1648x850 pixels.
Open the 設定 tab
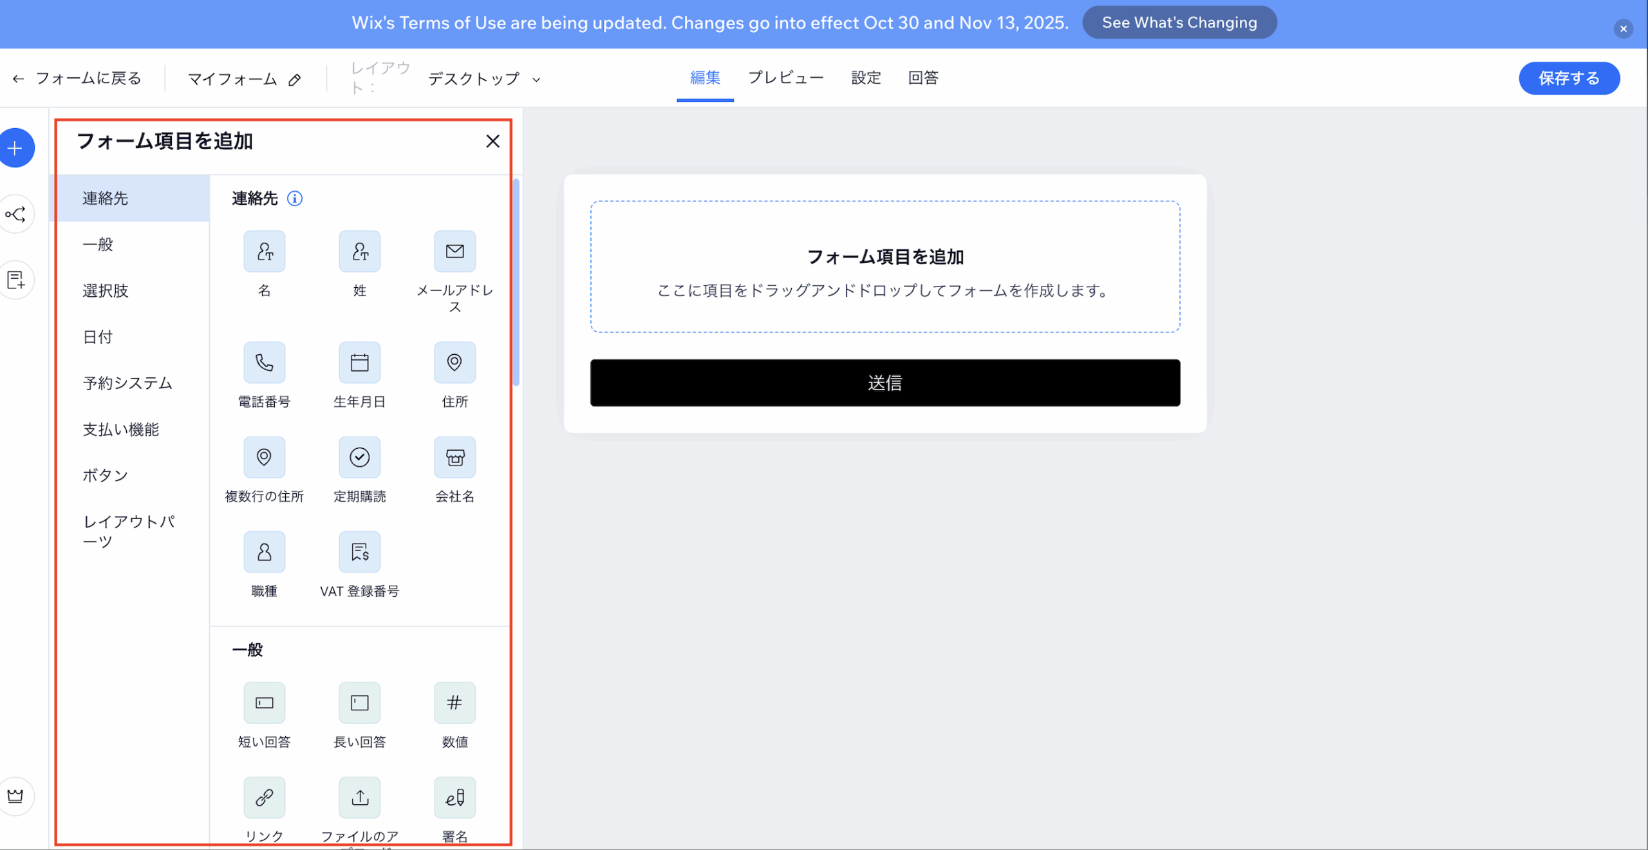point(865,78)
